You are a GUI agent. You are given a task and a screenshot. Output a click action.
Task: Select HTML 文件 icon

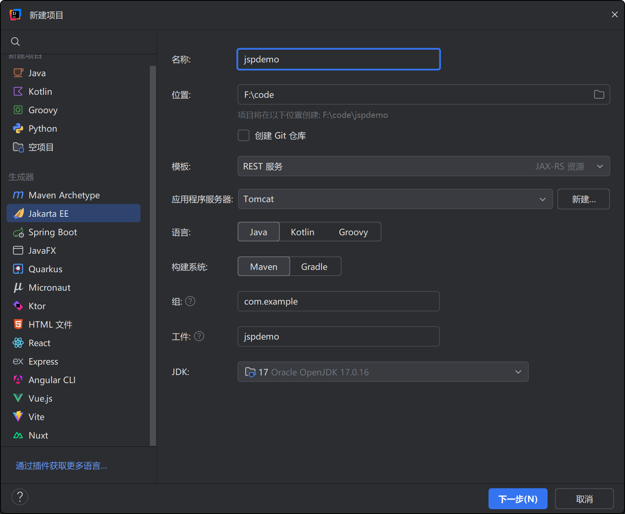coord(18,325)
